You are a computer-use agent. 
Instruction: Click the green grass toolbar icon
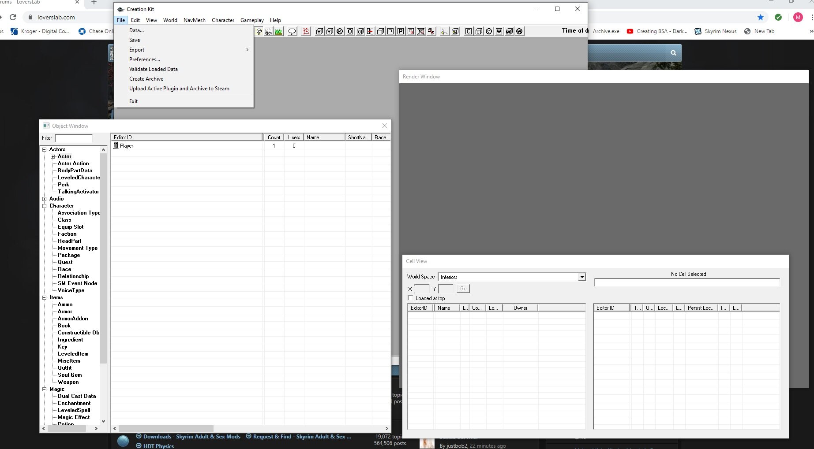click(278, 31)
